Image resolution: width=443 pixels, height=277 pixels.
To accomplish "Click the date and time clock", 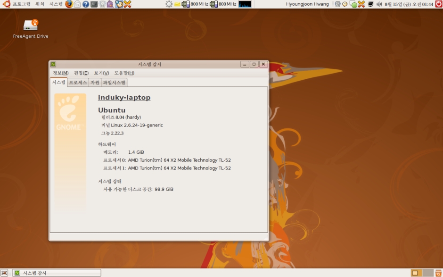I will (x=409, y=4).
